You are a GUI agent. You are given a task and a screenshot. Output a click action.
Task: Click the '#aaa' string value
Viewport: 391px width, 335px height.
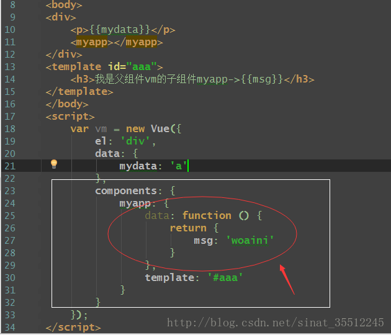coord(225,278)
